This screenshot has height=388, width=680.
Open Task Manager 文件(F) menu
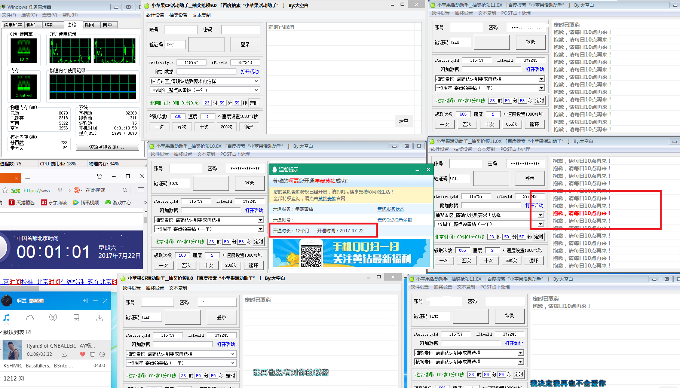(9, 15)
